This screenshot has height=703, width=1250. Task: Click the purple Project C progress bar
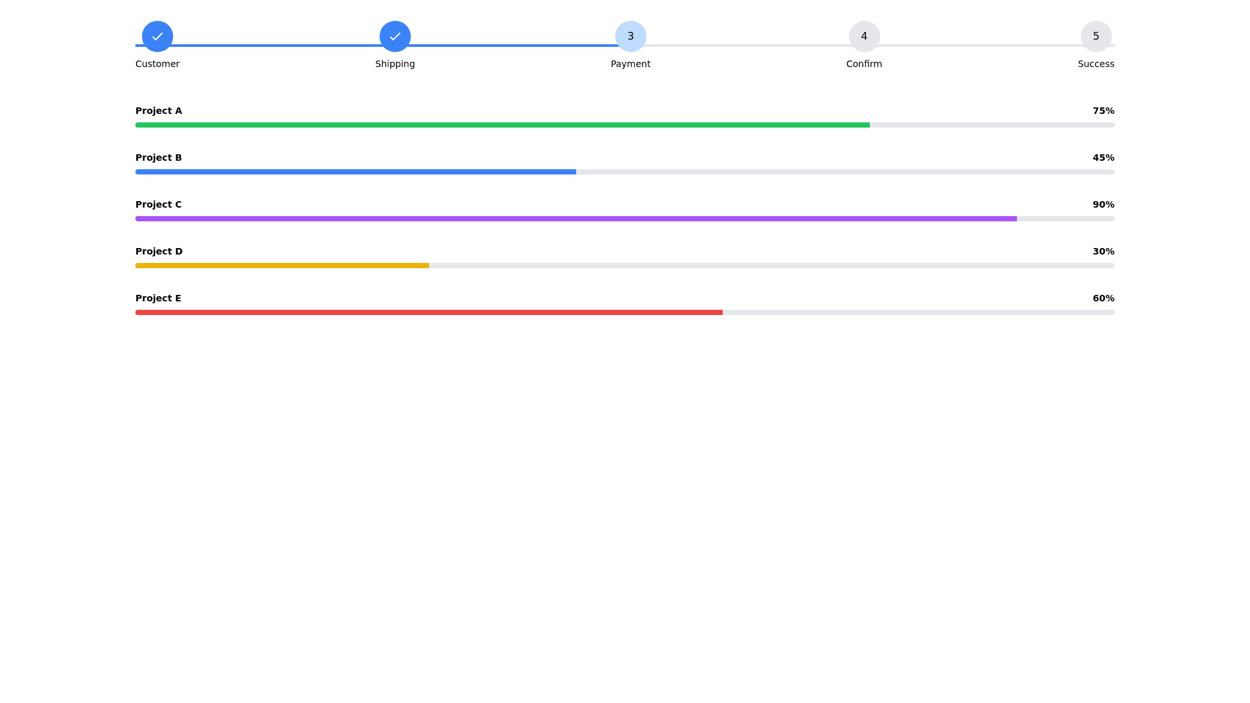[576, 219]
